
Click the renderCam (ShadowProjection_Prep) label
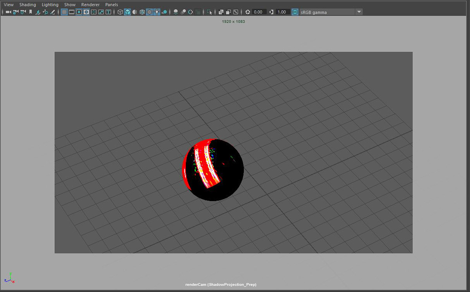pos(221,285)
